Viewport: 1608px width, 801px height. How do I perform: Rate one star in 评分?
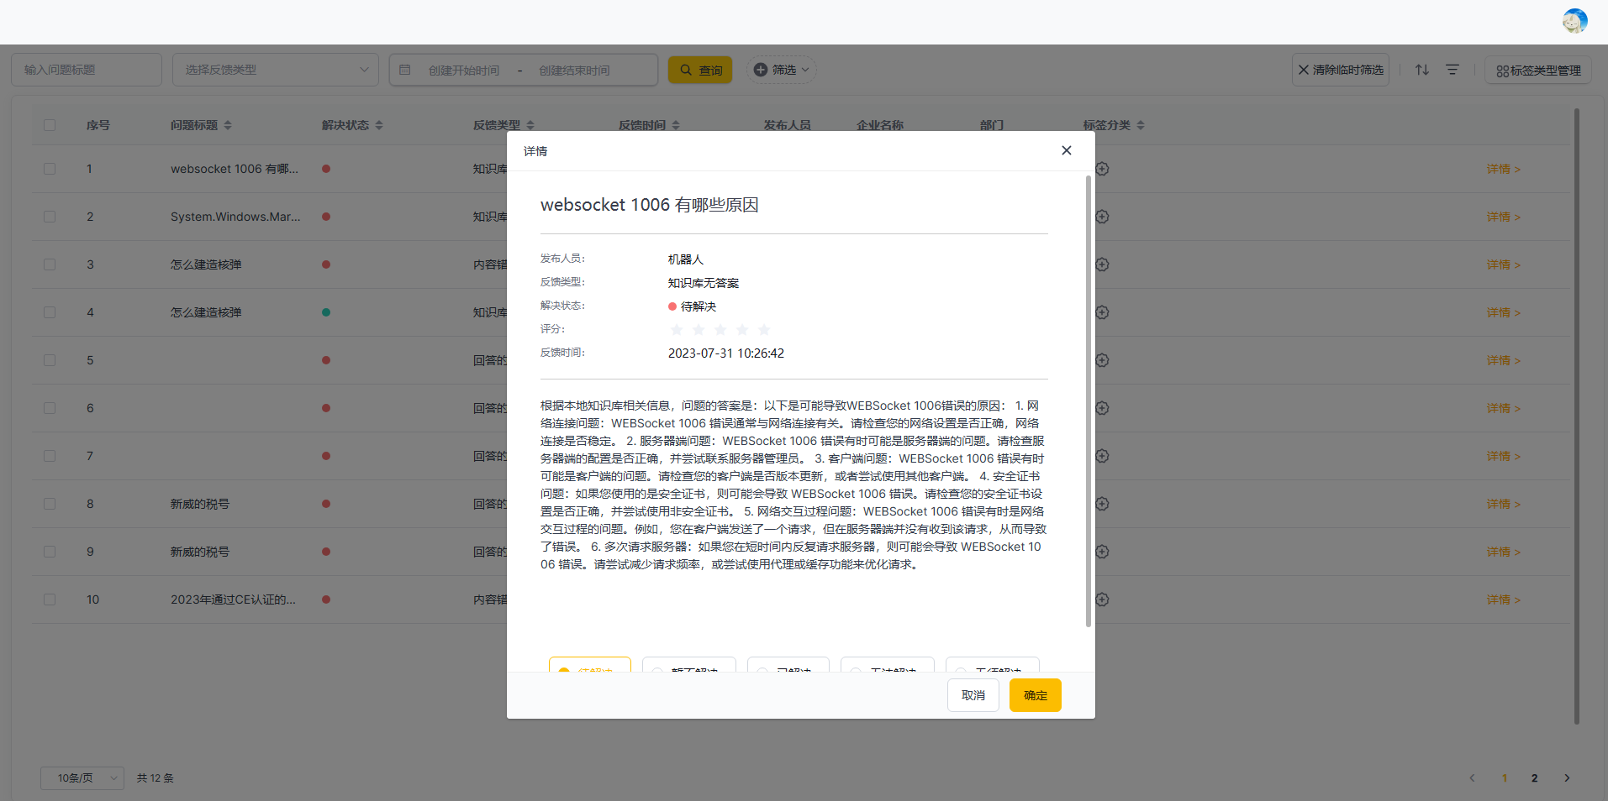(x=677, y=330)
